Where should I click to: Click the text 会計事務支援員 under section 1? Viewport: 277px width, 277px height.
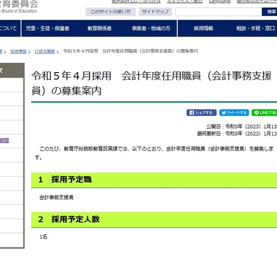[57, 197]
